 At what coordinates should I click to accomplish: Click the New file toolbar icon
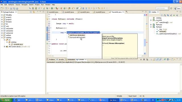tap(2, 8)
